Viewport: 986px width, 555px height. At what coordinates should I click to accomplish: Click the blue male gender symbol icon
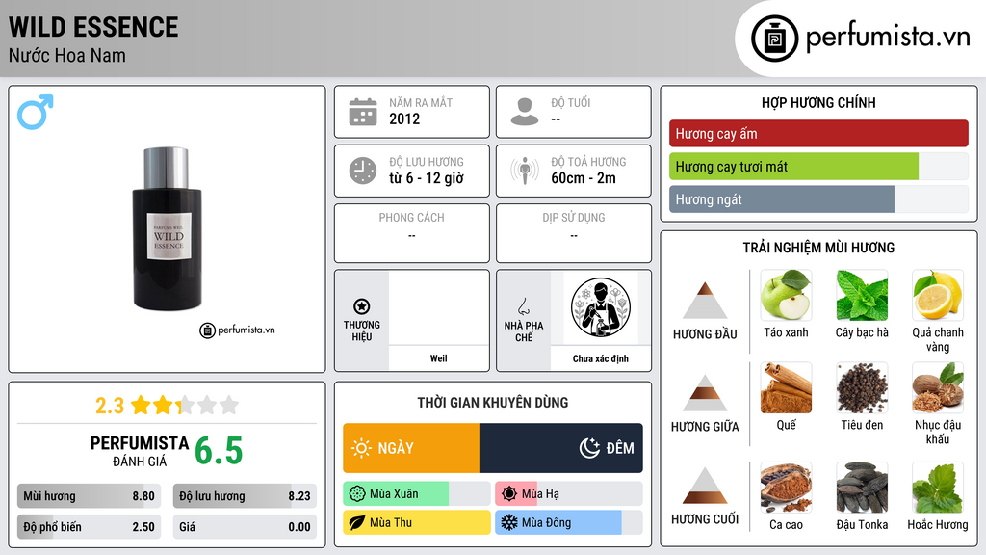pyautogui.click(x=36, y=112)
